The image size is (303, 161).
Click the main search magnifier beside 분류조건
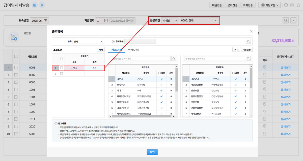[x=286, y=20]
